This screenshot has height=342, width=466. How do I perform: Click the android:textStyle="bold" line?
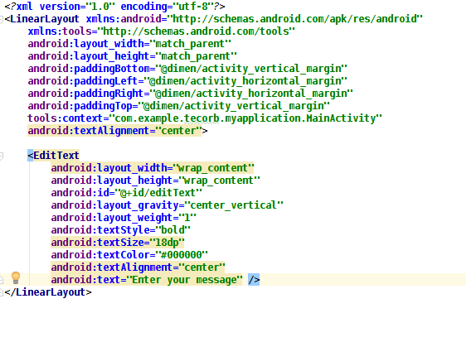click(x=121, y=230)
